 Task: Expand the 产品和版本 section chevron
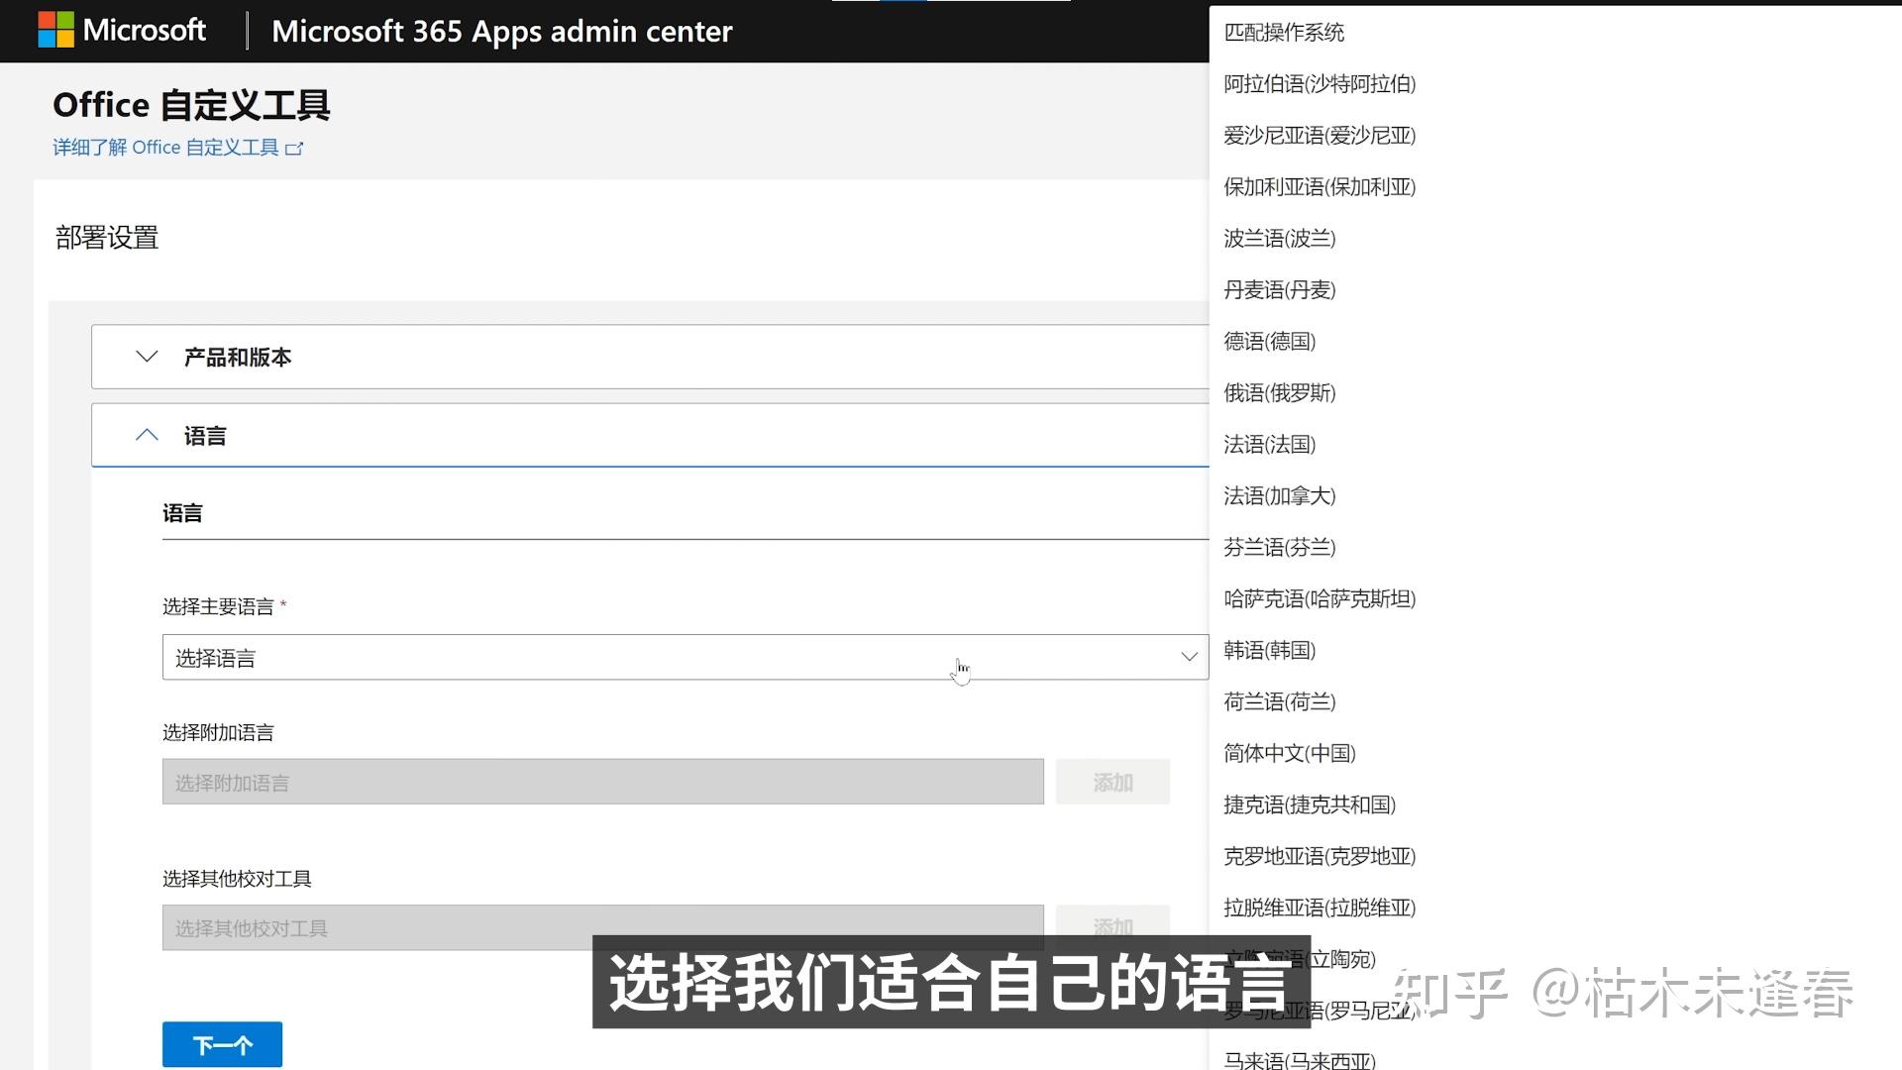coord(147,357)
